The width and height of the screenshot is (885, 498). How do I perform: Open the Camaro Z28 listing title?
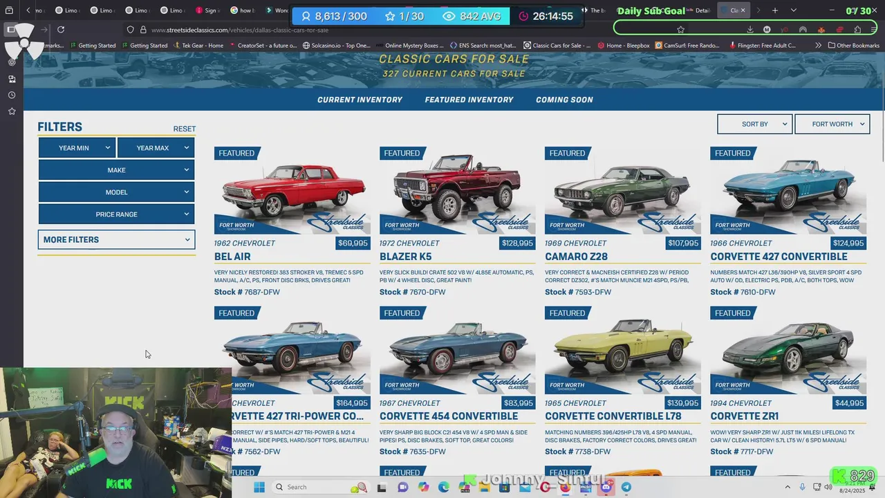[x=576, y=257]
